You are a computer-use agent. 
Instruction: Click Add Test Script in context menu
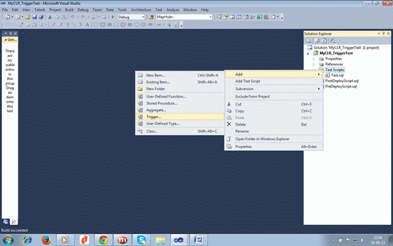(274, 81)
